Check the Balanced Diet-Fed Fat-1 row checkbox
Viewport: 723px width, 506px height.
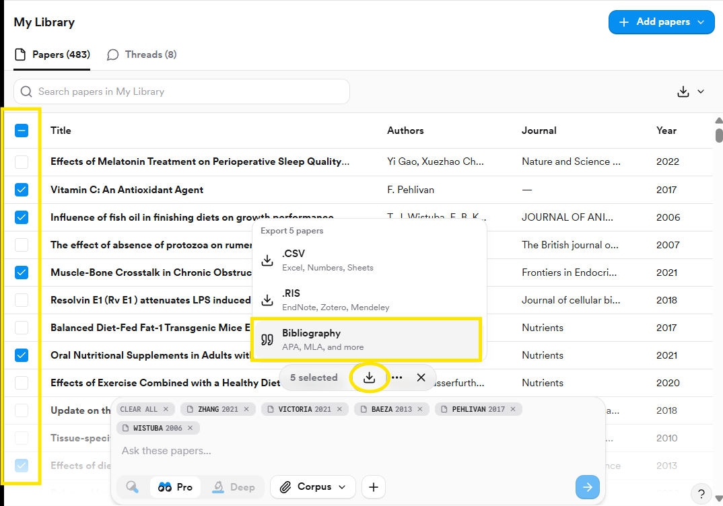(22, 328)
